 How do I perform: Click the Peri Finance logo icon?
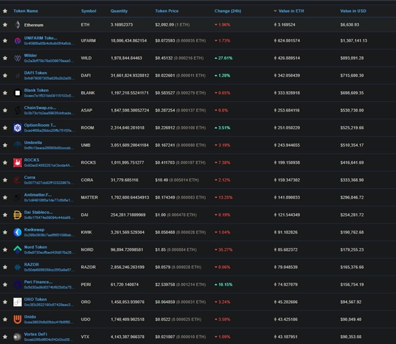pos(17,285)
